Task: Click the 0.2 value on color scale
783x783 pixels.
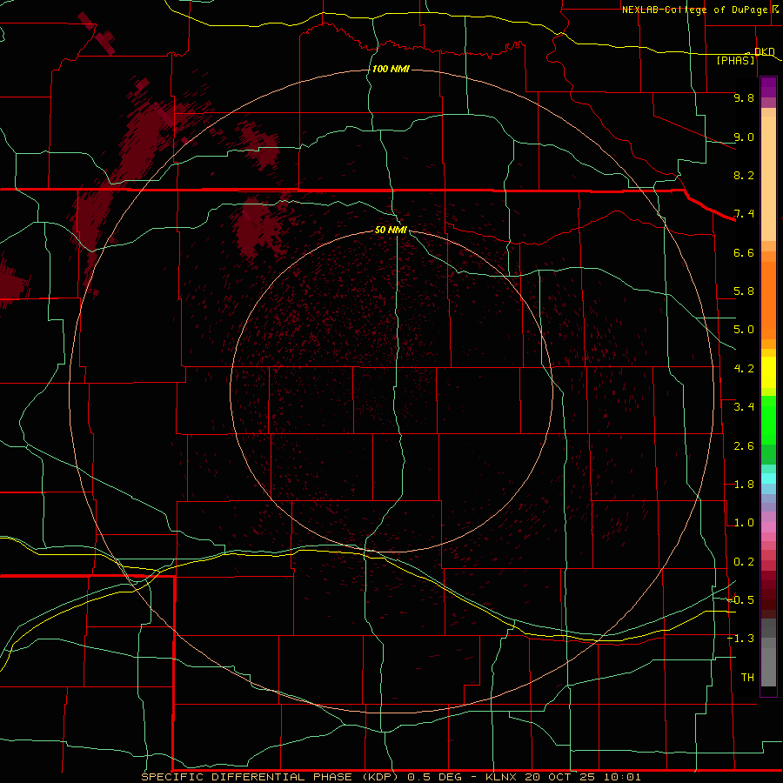Action: click(x=744, y=562)
